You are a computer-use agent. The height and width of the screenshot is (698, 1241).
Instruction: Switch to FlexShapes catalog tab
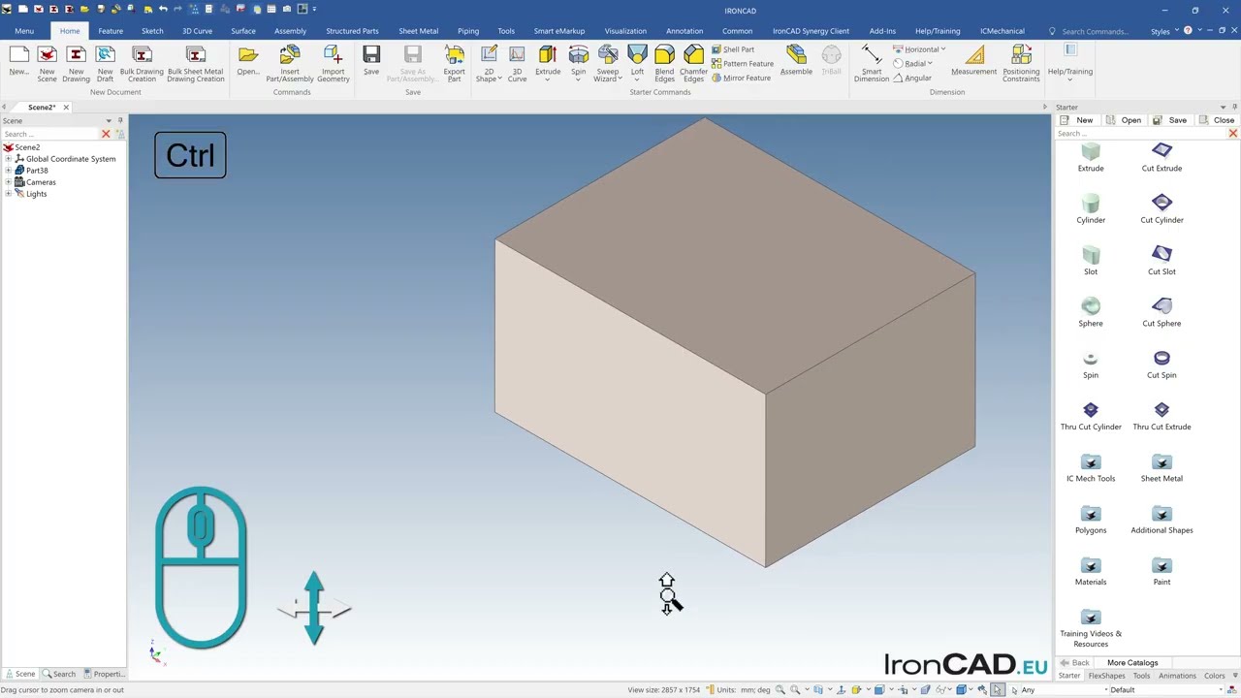coord(1106,676)
